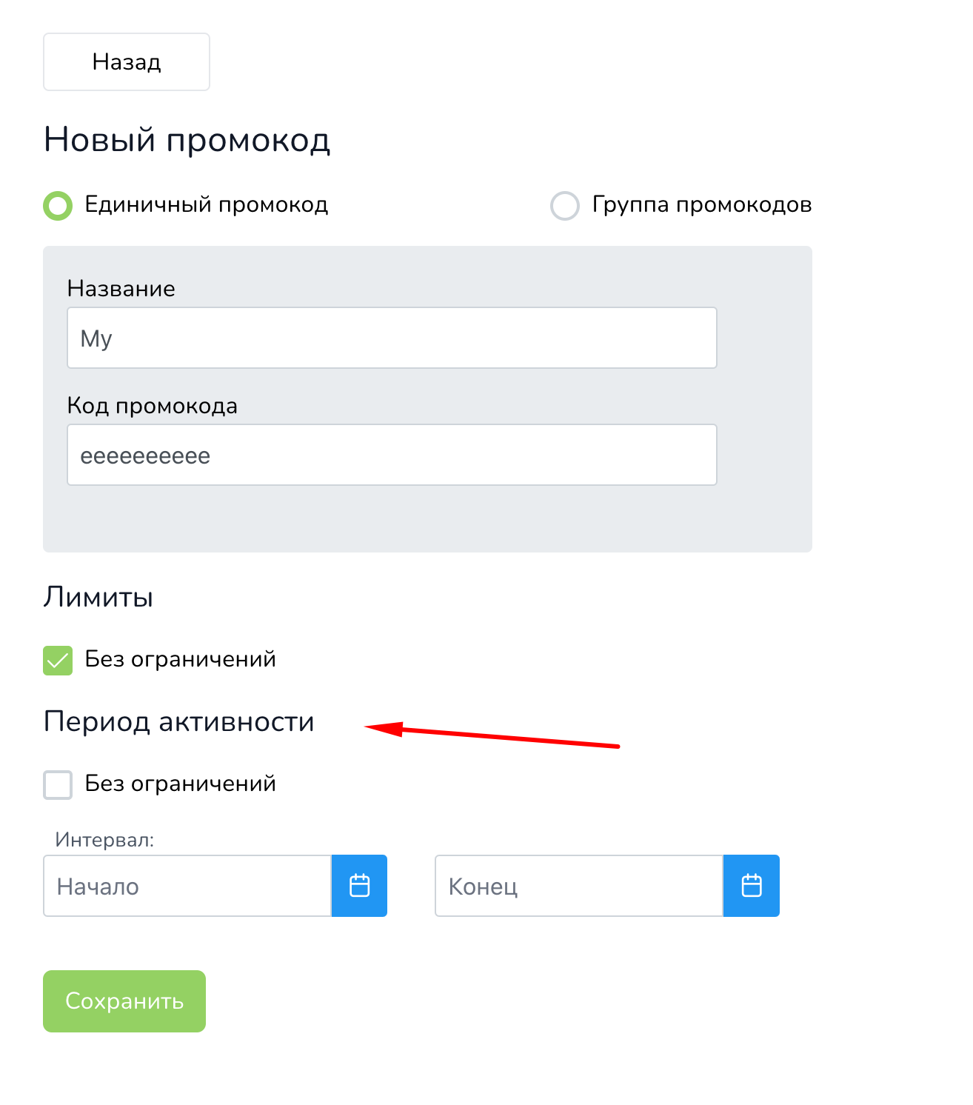
Task: Focus the Код промокода input field
Action: point(392,455)
